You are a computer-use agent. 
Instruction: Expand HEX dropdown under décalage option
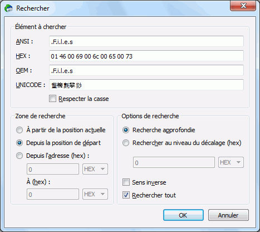231,162
